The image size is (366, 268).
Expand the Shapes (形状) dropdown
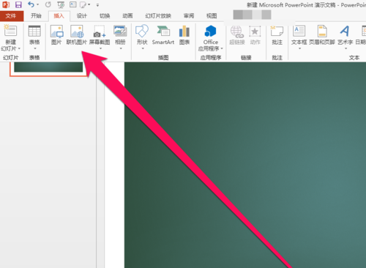143,48
